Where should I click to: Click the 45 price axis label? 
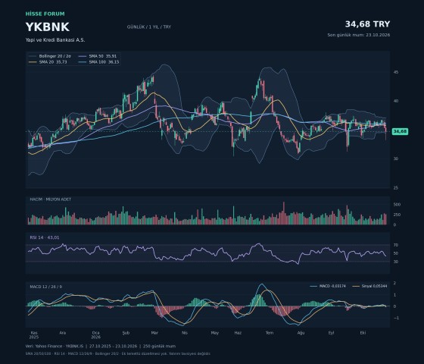click(396, 72)
